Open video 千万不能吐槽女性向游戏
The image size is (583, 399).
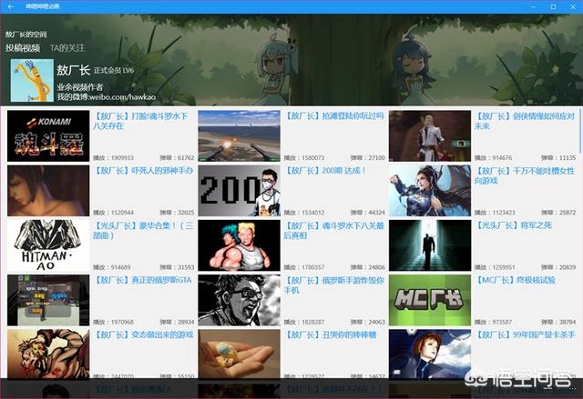[525, 175]
